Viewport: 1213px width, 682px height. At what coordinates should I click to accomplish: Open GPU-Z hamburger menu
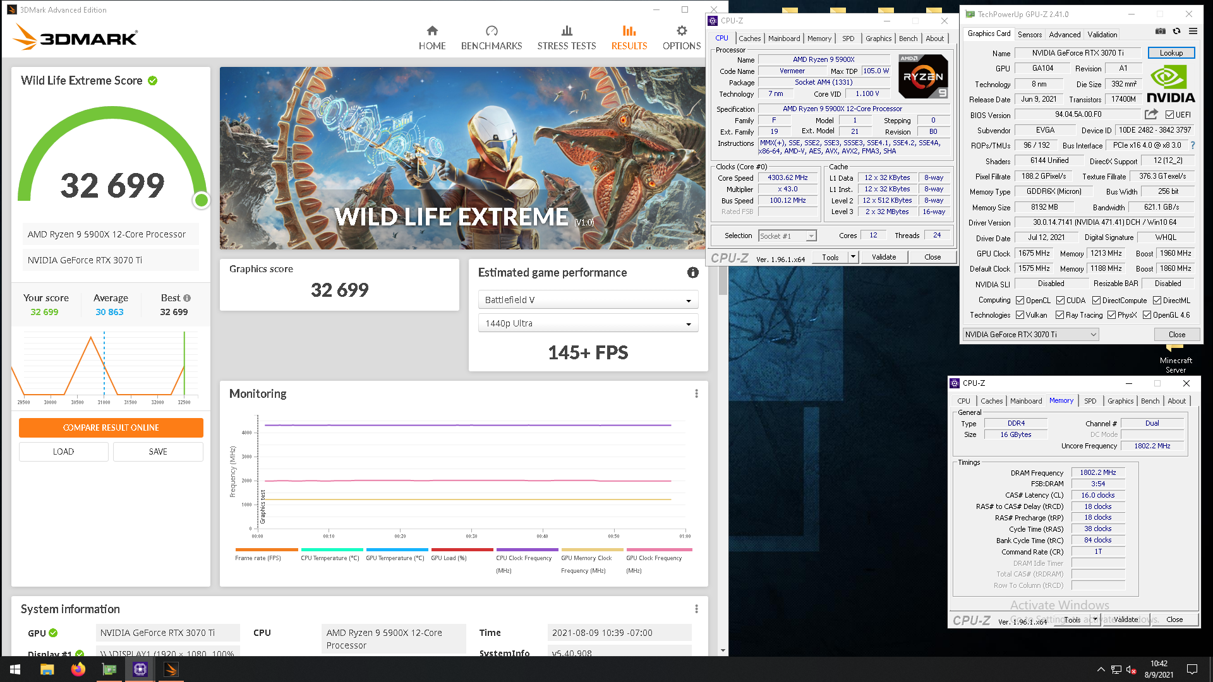[x=1193, y=31]
